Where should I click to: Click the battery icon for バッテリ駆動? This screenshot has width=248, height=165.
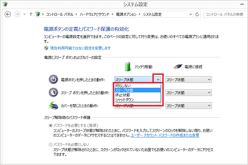coord(128,67)
